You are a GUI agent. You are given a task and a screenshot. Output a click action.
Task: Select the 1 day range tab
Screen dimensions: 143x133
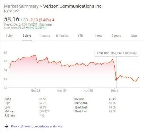9,35
